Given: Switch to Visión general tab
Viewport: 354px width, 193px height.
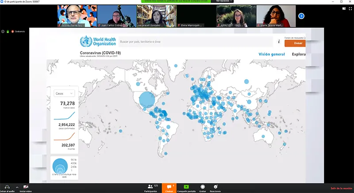Looking at the screenshot, I should point(272,54).
